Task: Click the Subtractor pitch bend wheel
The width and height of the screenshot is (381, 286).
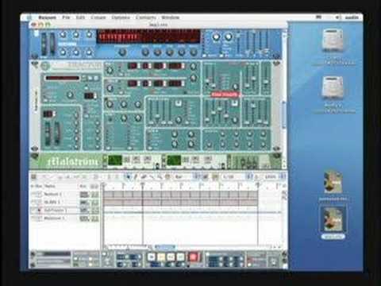Action: click(48, 133)
